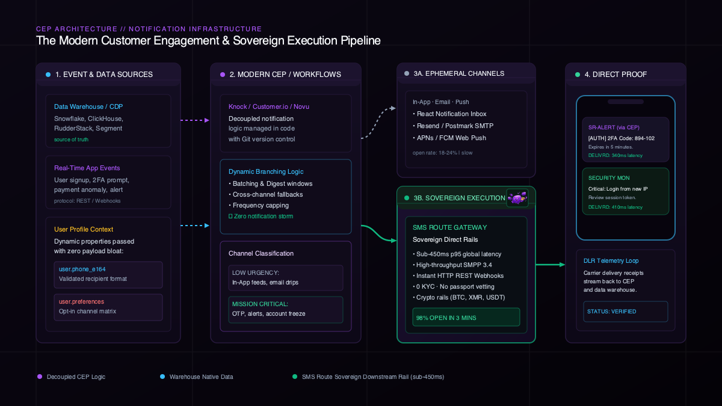722x406 pixels.
Task: Click the purple creature icon in the 3B header
Action: tap(517, 197)
